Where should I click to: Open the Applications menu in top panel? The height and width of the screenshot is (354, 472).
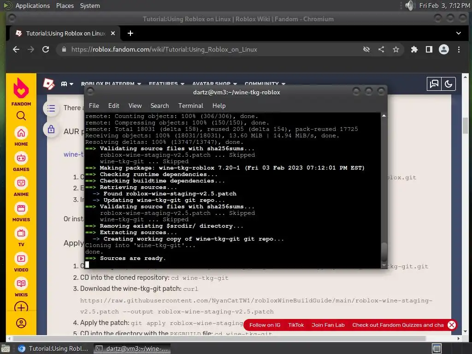[x=33, y=6]
